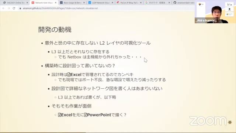
Task: Click the line L3 以上だとそれなりに存在する
Action: pyautogui.click(x=80, y=52)
